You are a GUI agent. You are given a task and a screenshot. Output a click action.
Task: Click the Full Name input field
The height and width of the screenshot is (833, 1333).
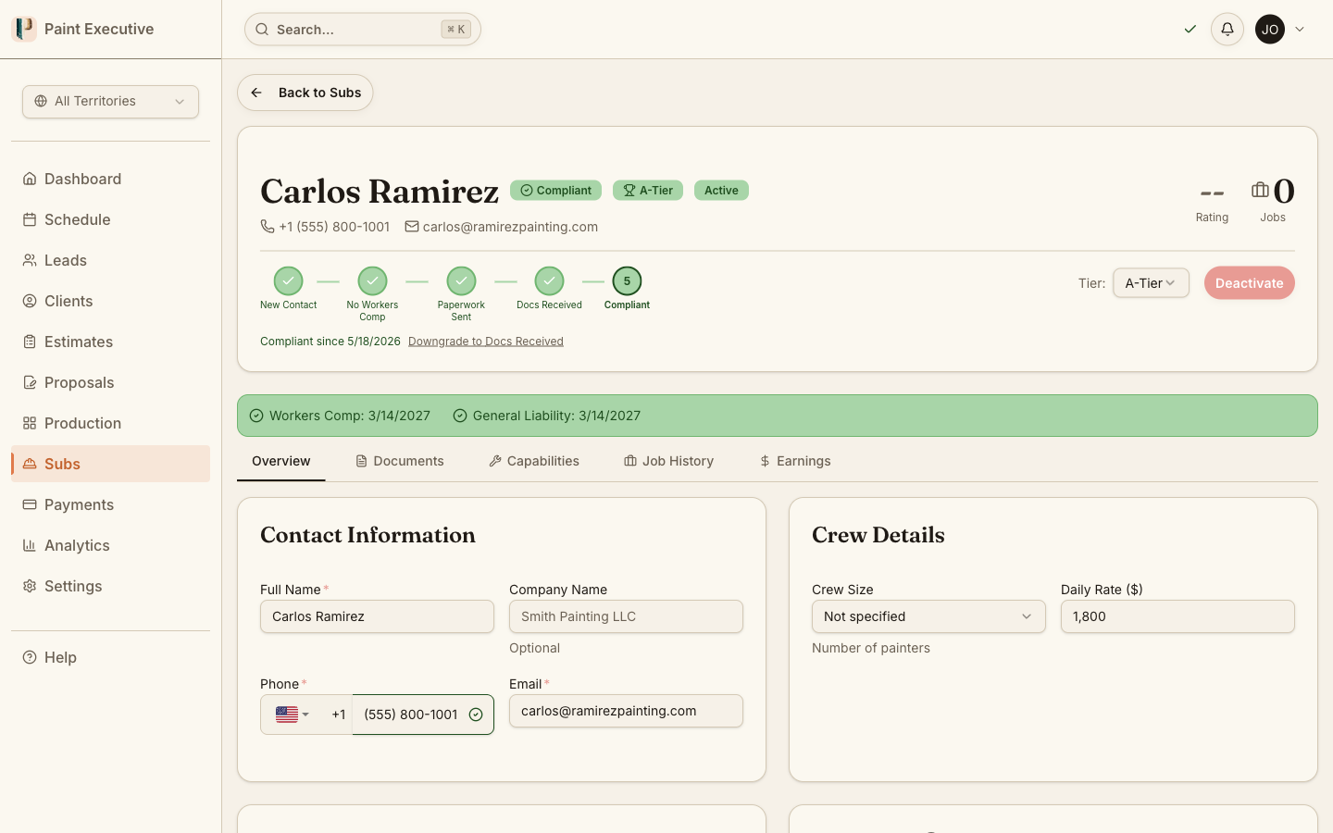click(377, 616)
